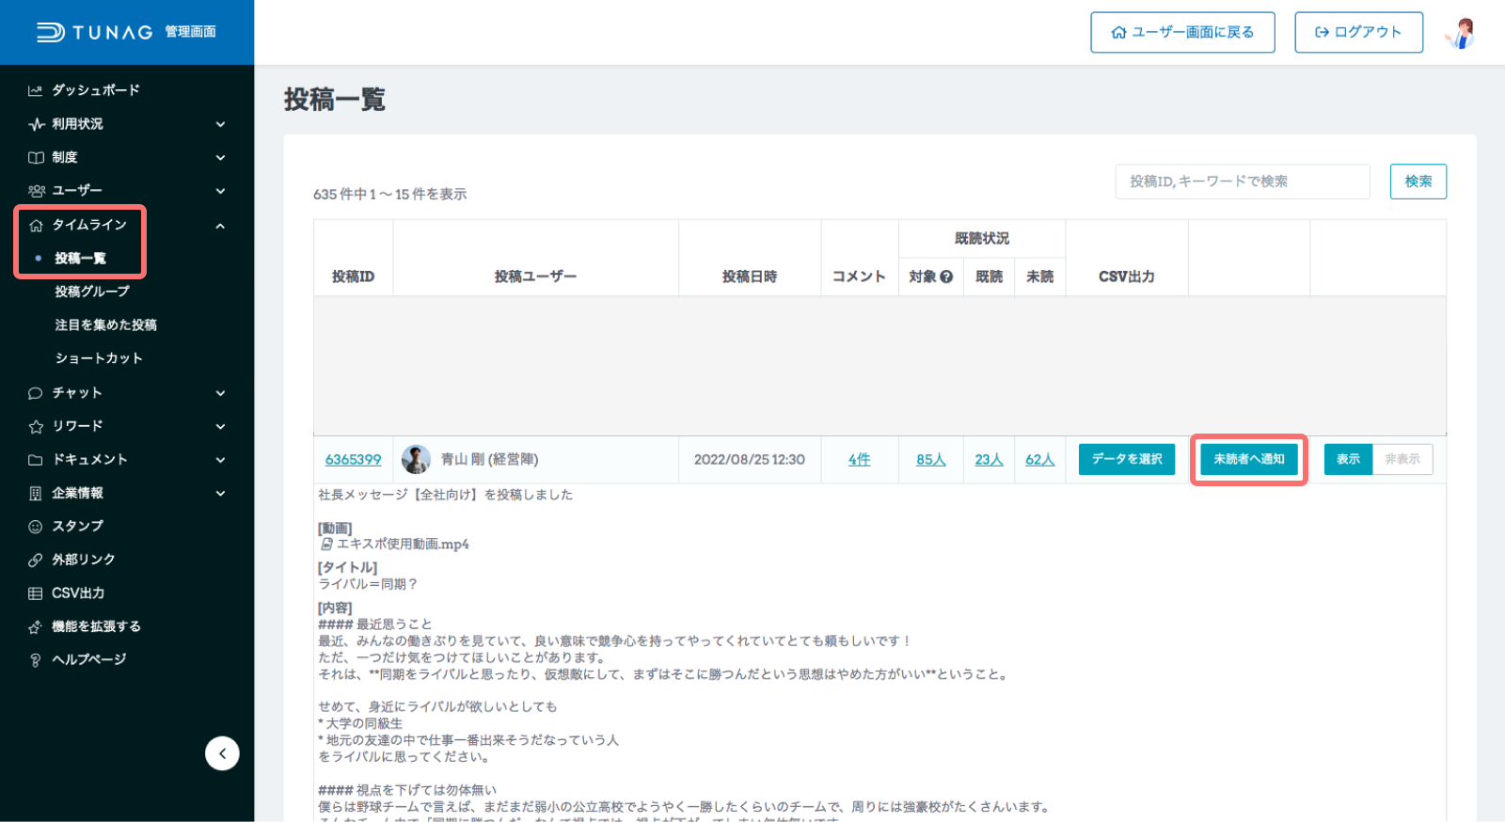
Task: Click the タイムライン home icon
Action: pos(36,225)
